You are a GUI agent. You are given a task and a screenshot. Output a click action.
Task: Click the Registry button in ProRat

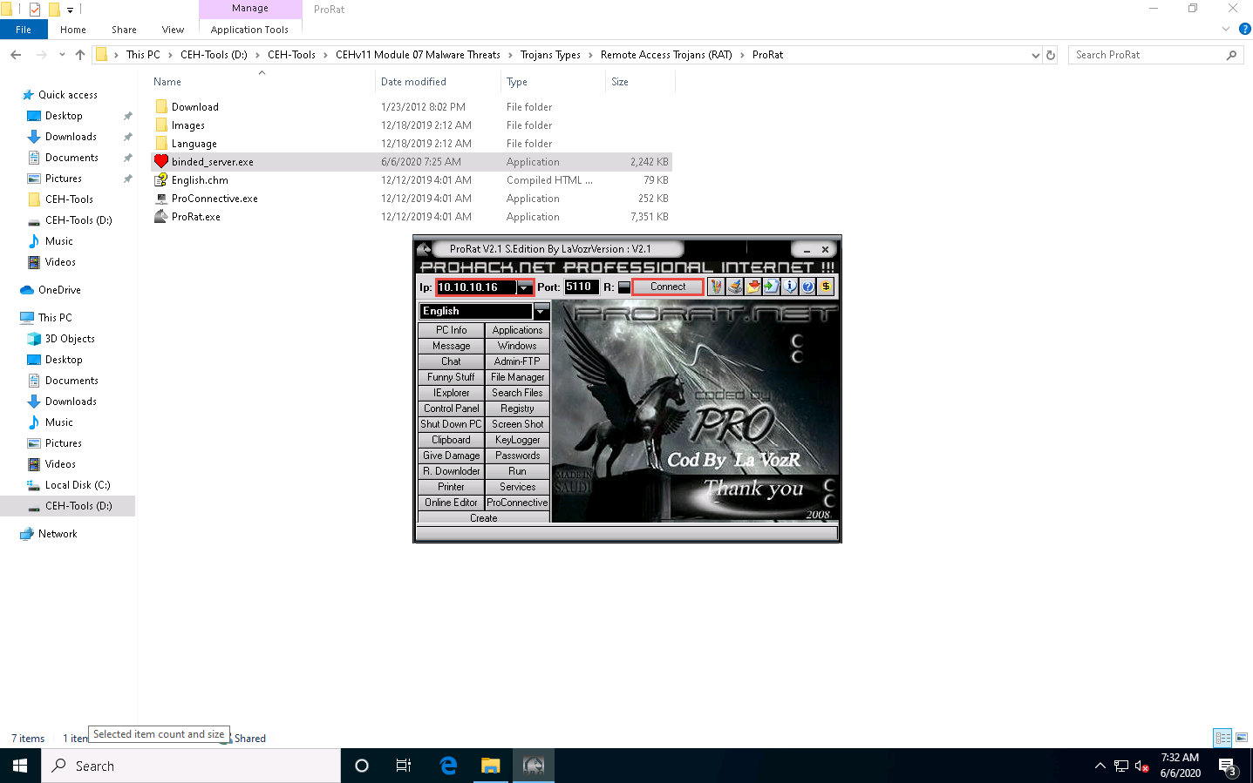tap(517, 408)
